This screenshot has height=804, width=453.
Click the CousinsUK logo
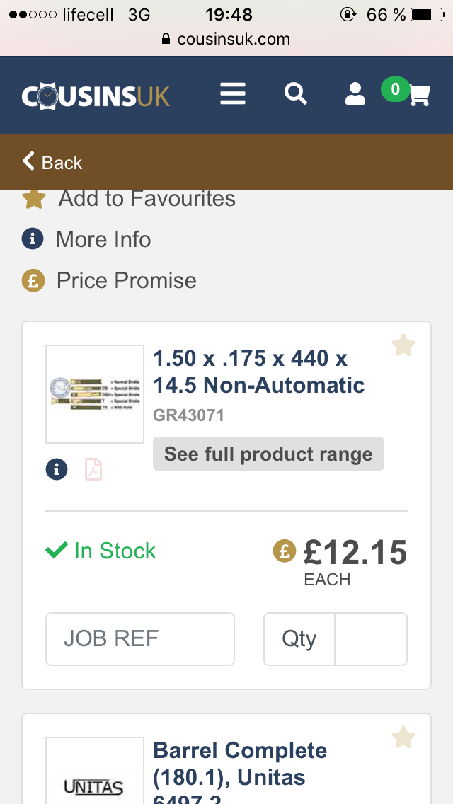(x=96, y=96)
